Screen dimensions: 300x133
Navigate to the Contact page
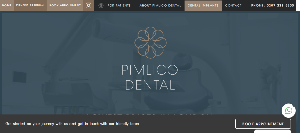click(x=233, y=6)
